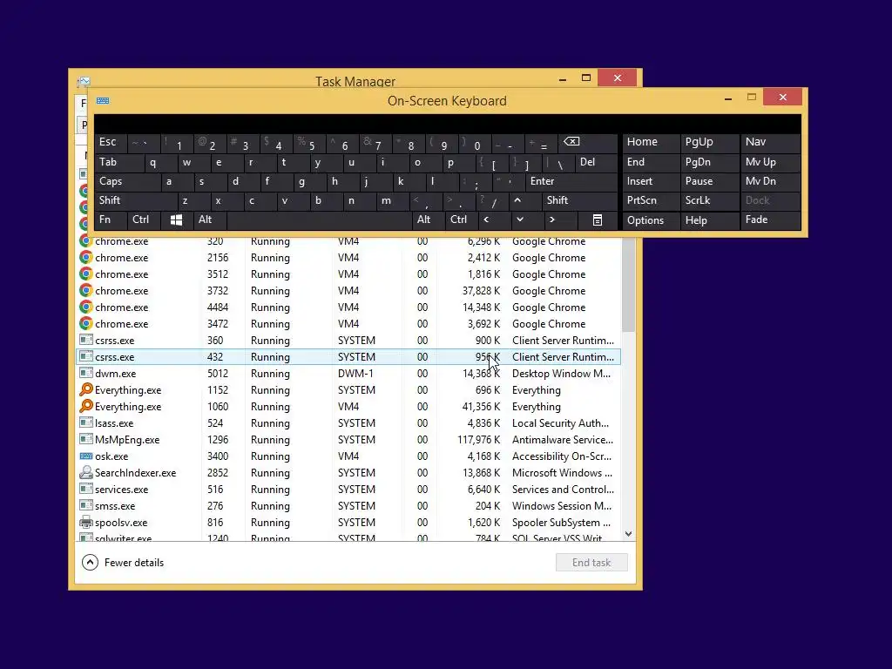The image size is (892, 669).
Task: Tap the Home key
Action: pos(651,142)
